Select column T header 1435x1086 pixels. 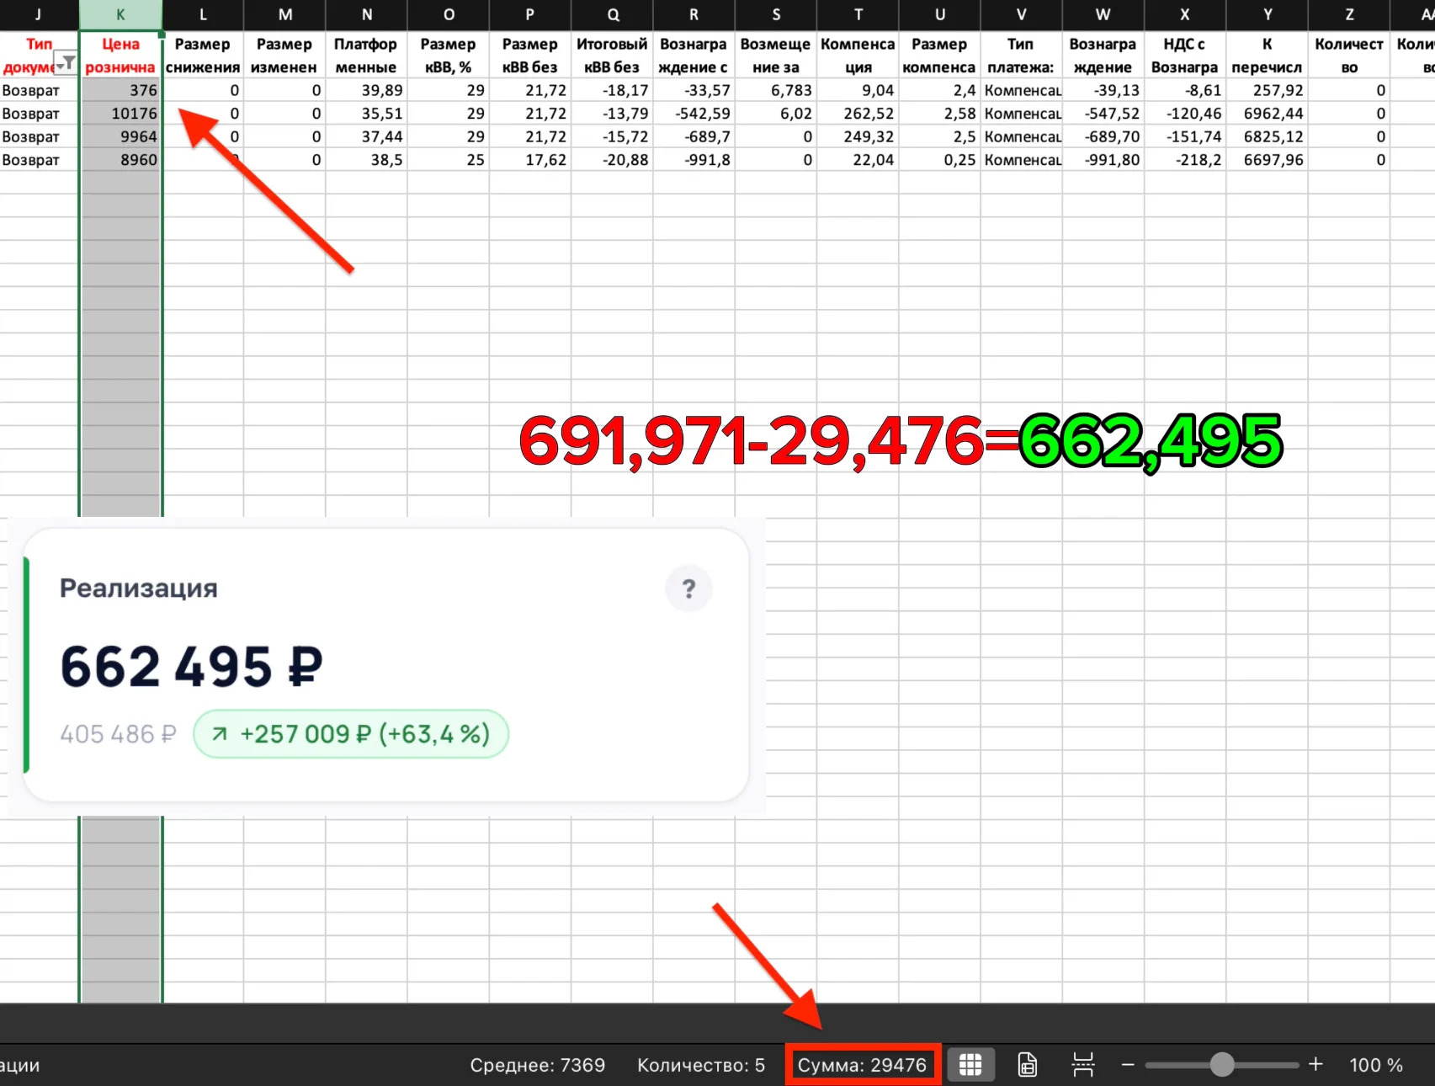858,14
